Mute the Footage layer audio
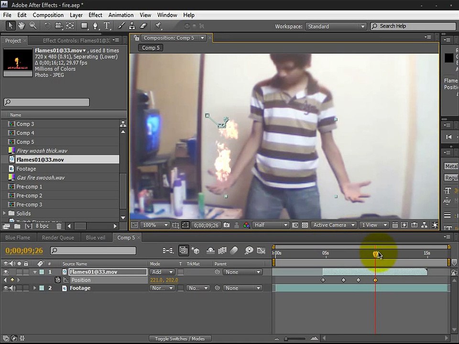The image size is (459, 344). click(x=12, y=288)
